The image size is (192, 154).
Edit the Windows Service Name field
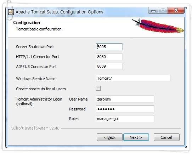pyautogui.click(x=133, y=78)
